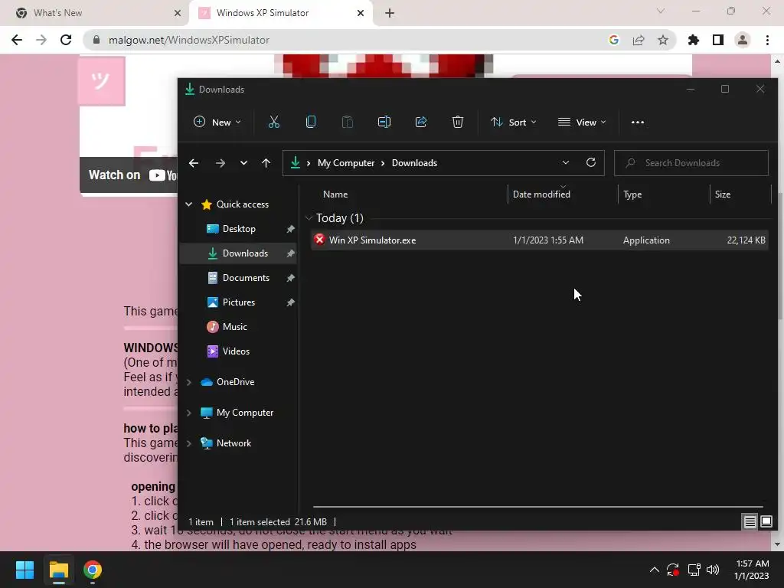
Task: Click the Delete trash icon in toolbar
Action: [x=458, y=122]
